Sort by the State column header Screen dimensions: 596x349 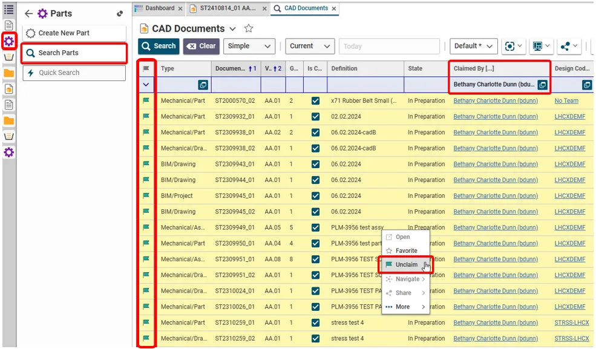click(x=426, y=68)
